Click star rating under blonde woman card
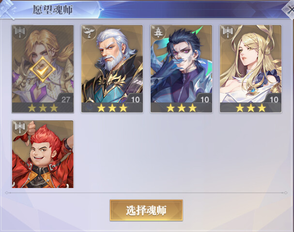The image size is (294, 232). pyautogui.click(x=251, y=108)
